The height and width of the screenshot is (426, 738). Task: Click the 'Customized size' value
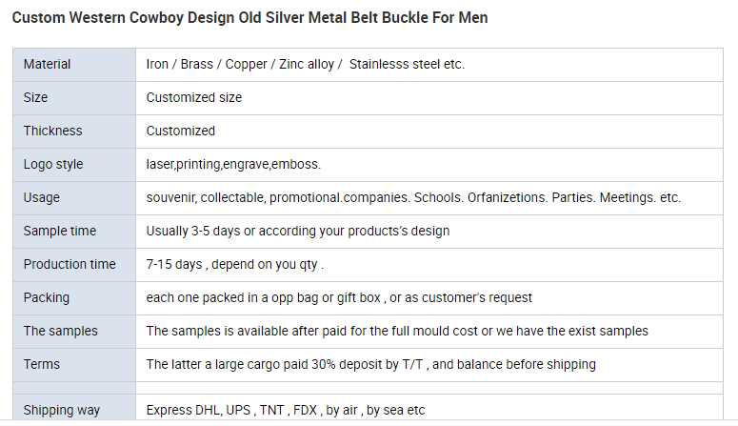(x=194, y=97)
